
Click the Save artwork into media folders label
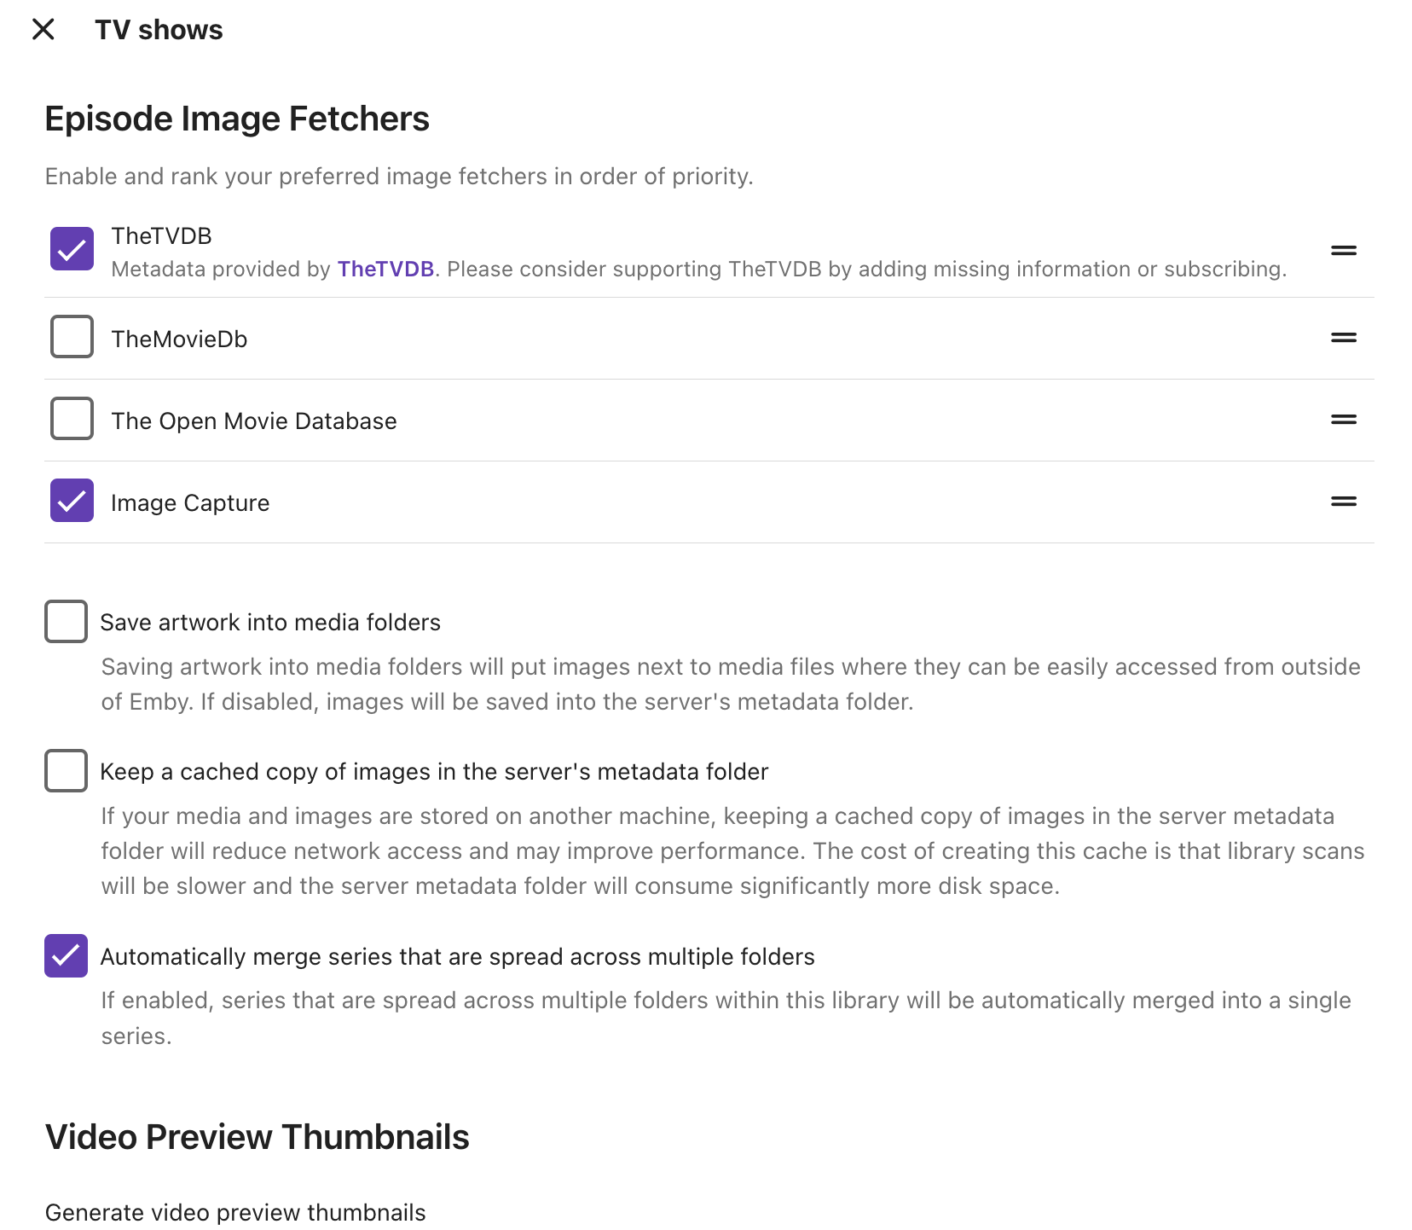(270, 623)
